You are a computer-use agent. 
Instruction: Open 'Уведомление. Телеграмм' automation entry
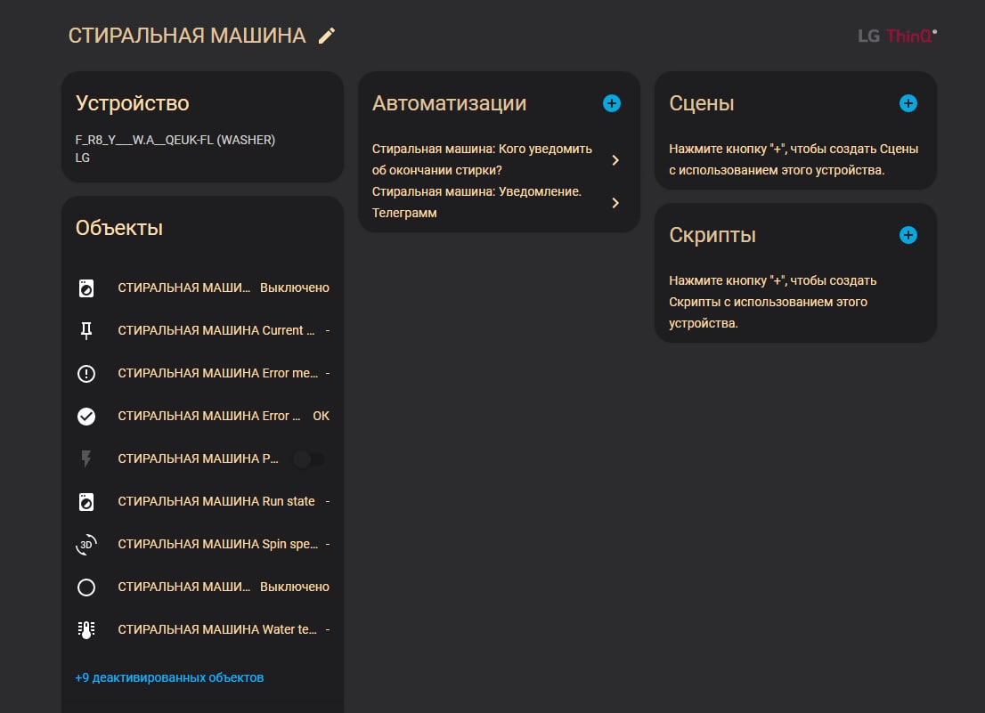click(x=476, y=202)
